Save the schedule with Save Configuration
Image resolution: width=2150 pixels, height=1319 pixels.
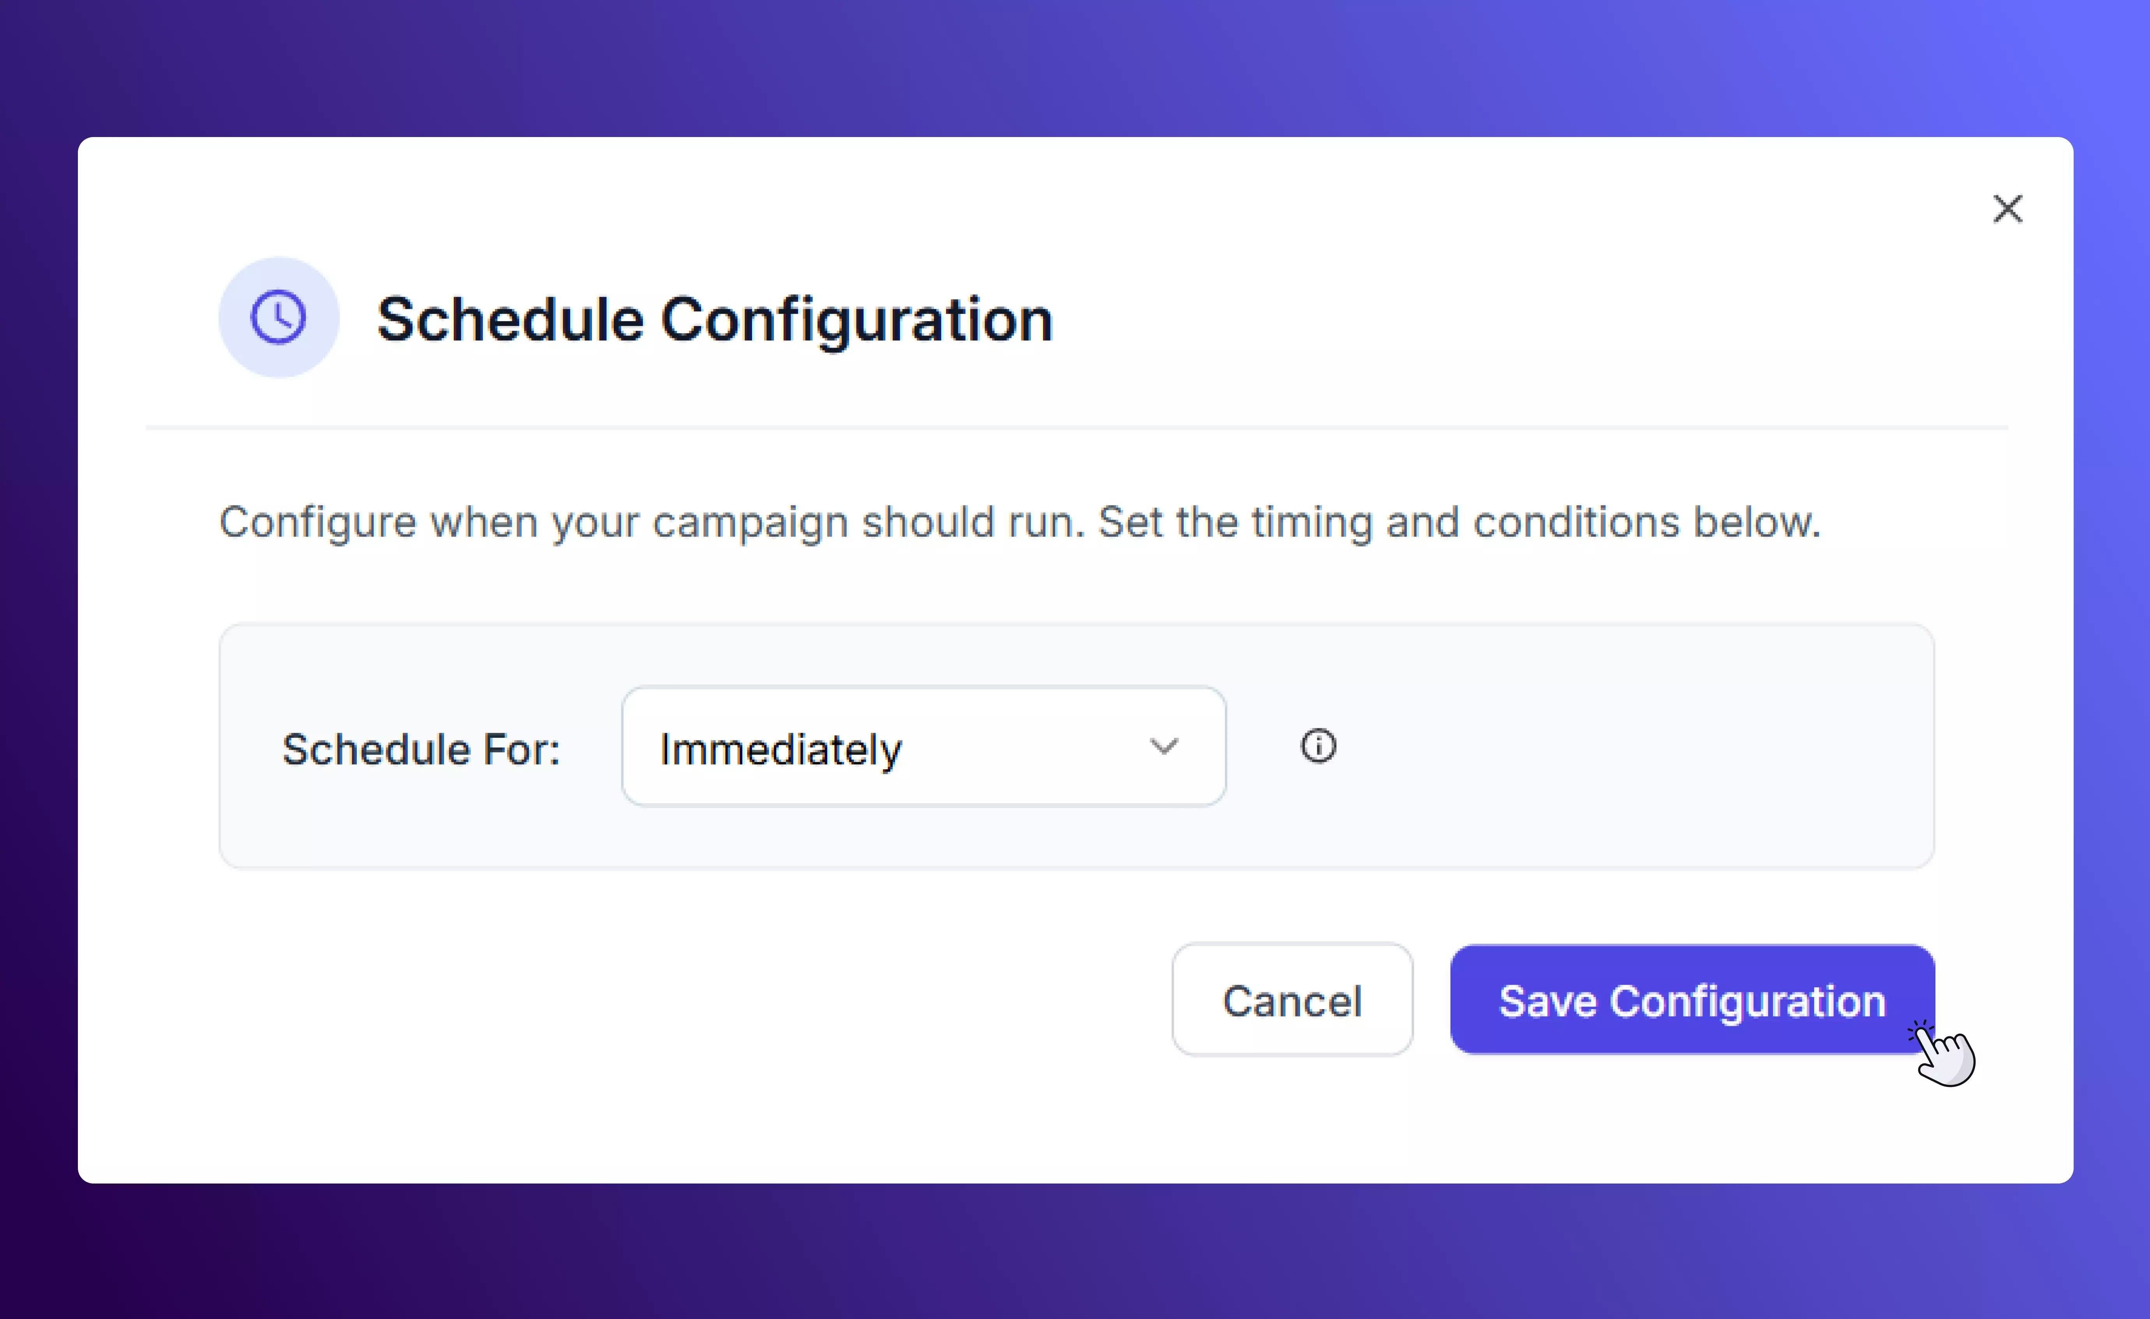click(1691, 1000)
